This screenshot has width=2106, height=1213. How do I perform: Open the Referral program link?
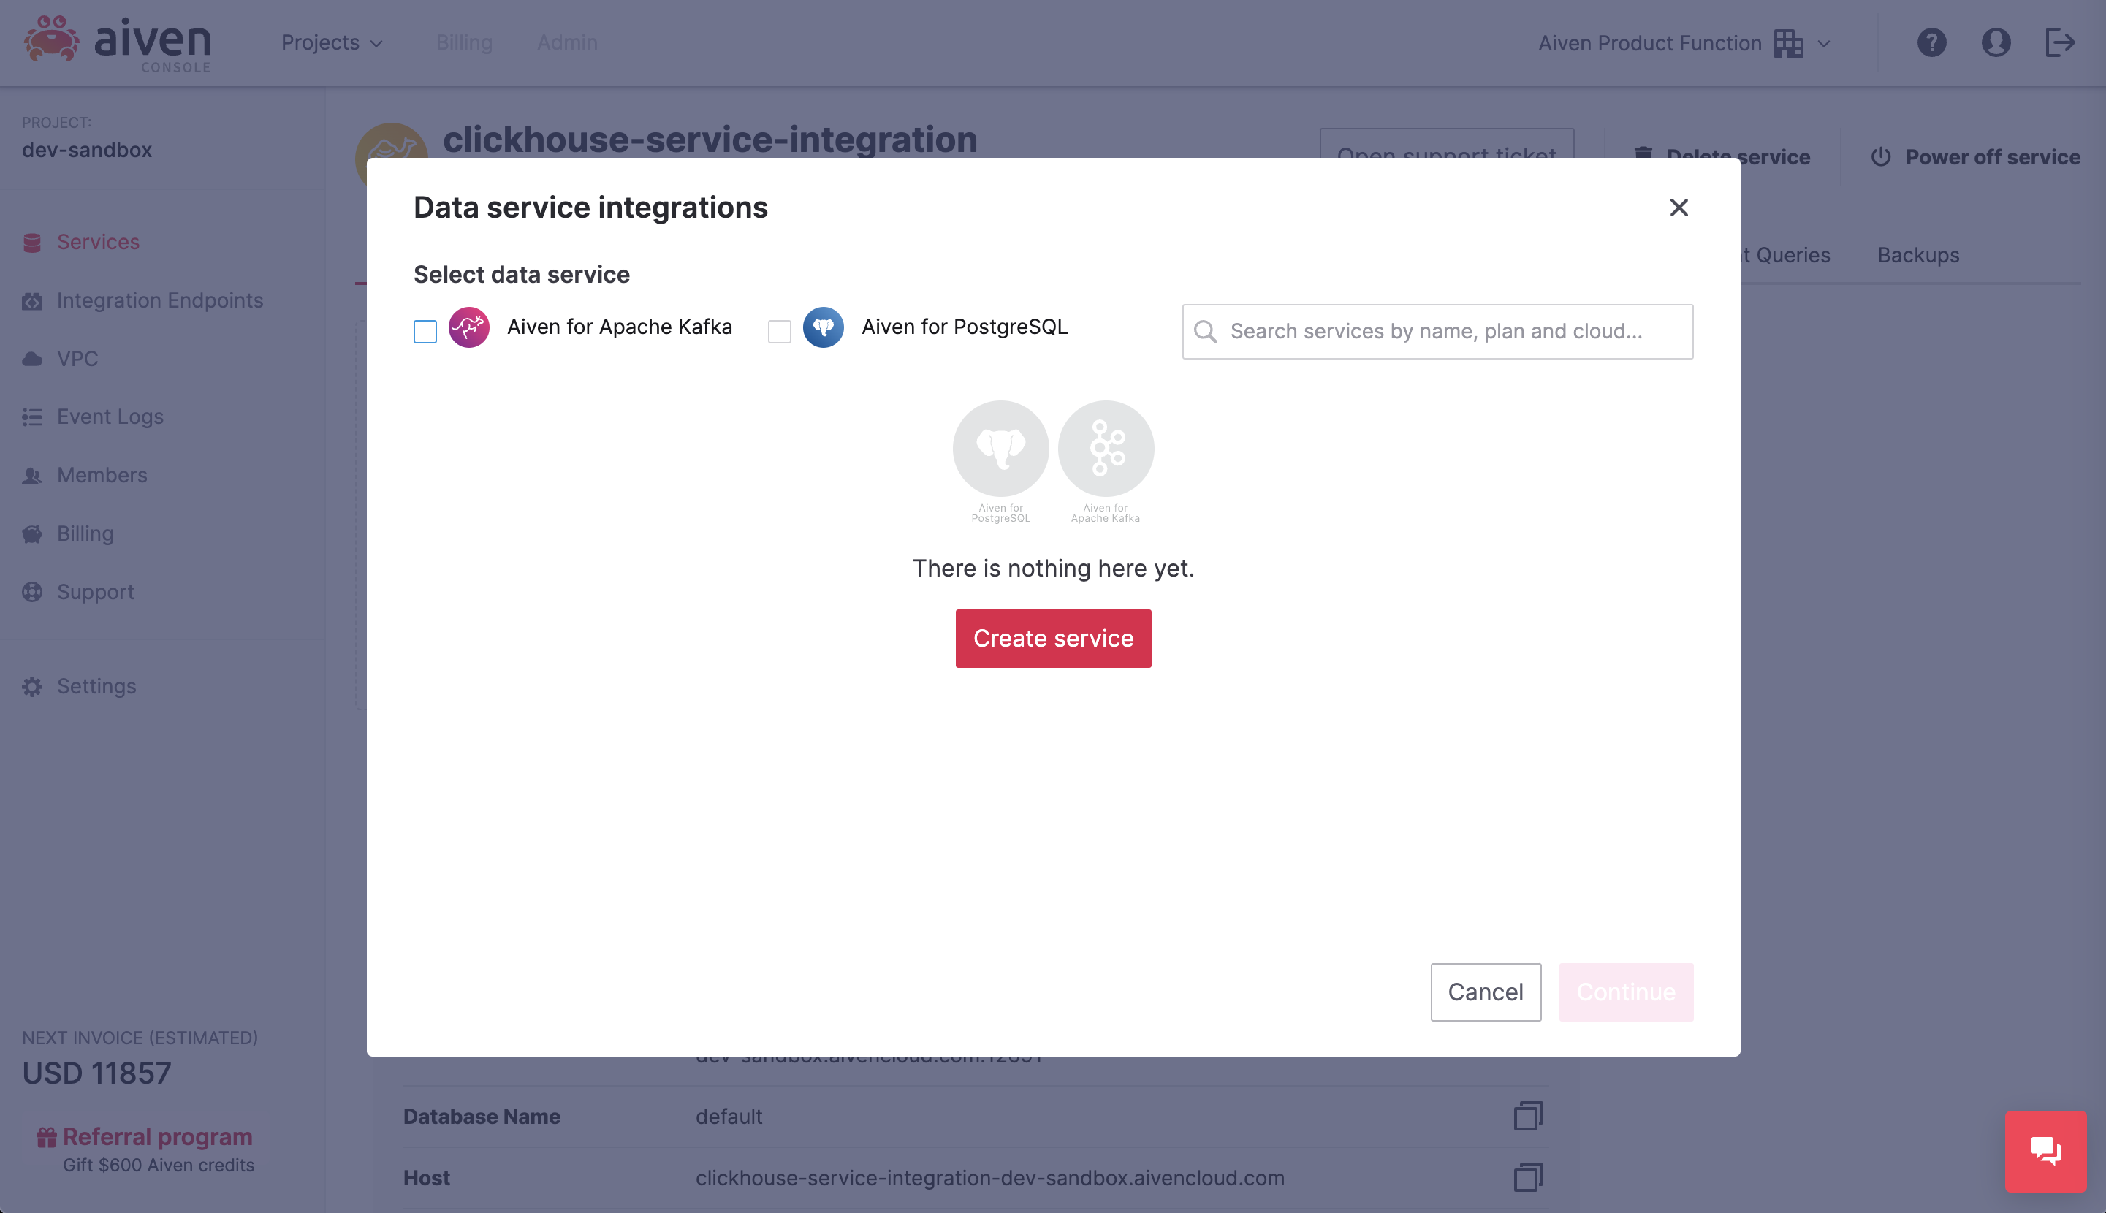tap(157, 1137)
